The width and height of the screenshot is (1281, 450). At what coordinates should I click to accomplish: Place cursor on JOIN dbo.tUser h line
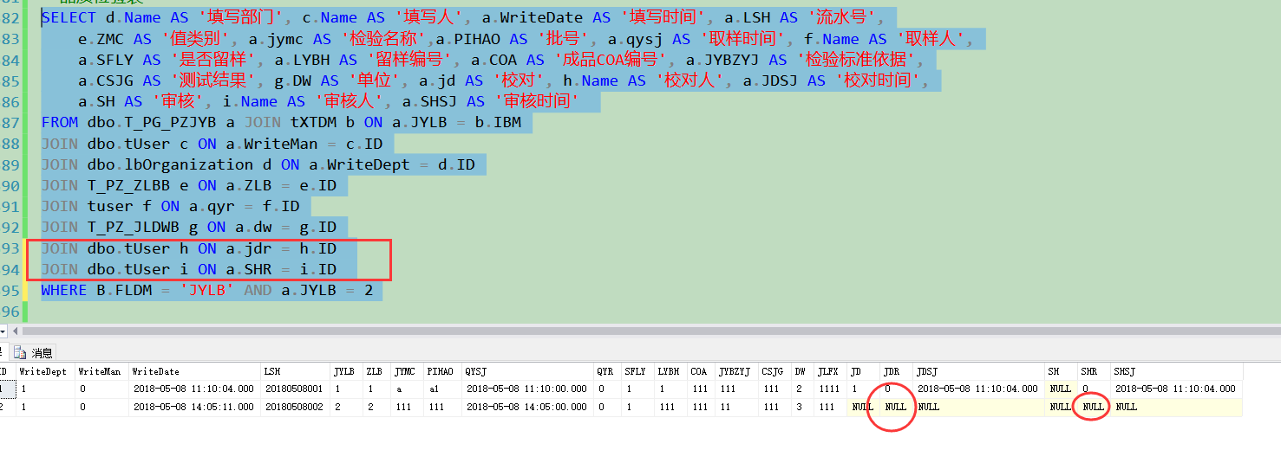click(x=189, y=248)
